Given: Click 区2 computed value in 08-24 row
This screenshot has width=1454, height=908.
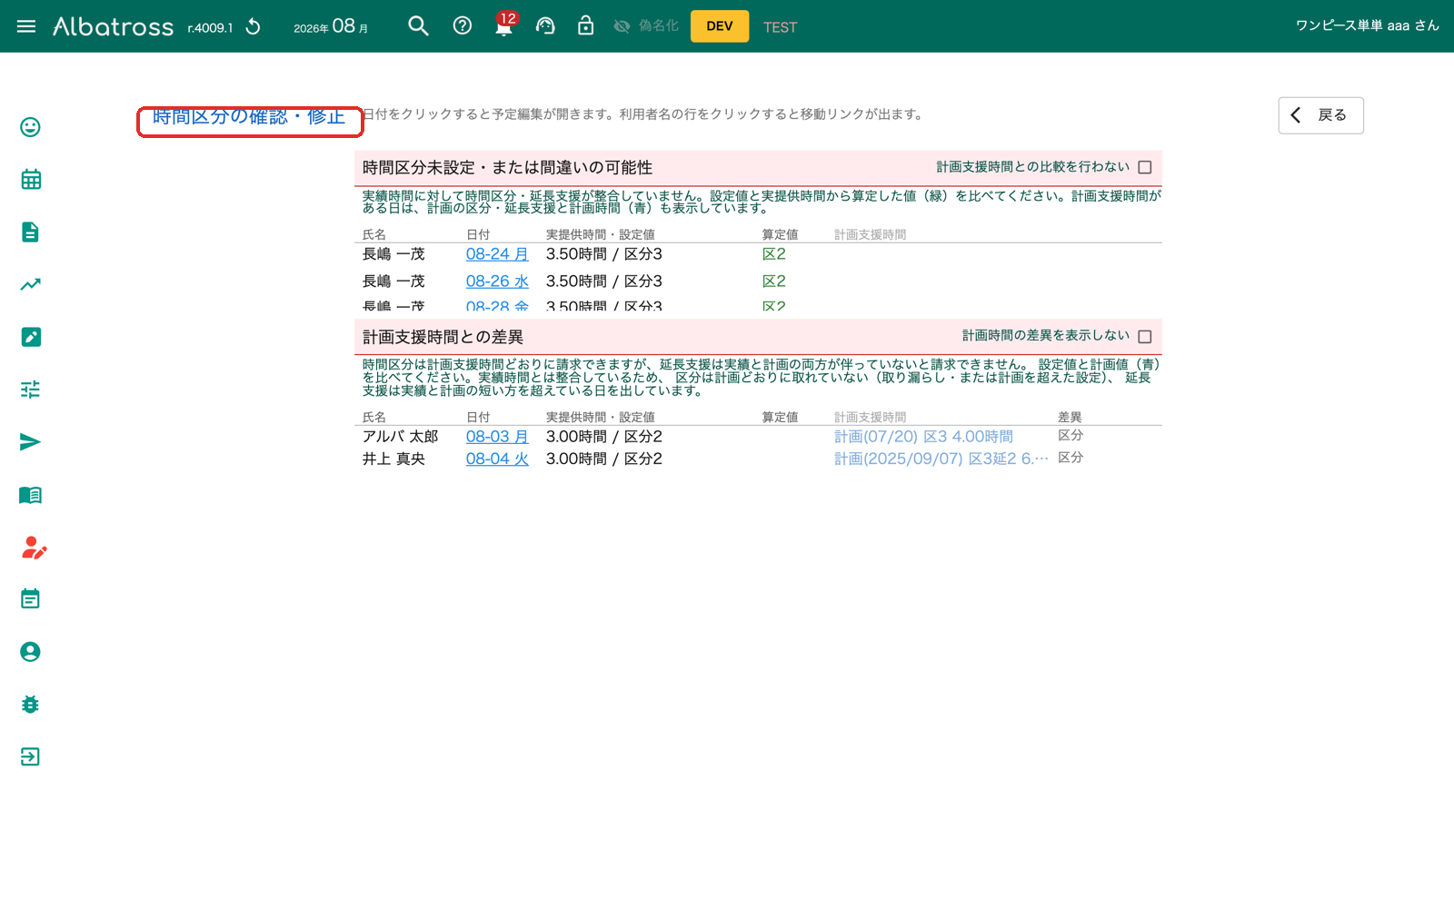Looking at the screenshot, I should tap(773, 254).
